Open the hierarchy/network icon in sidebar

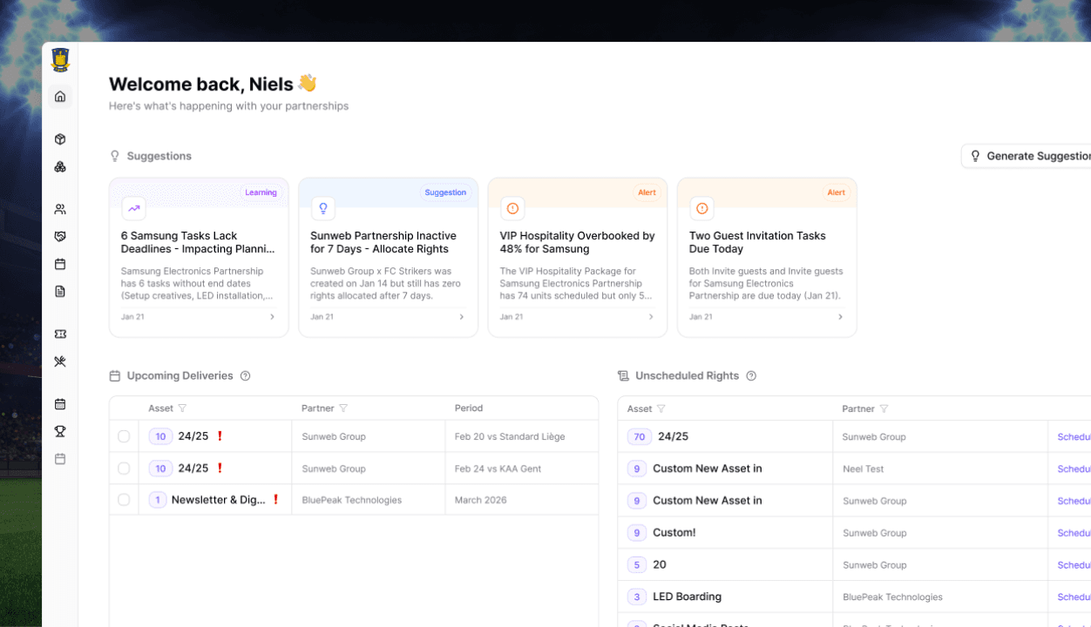pos(59,166)
